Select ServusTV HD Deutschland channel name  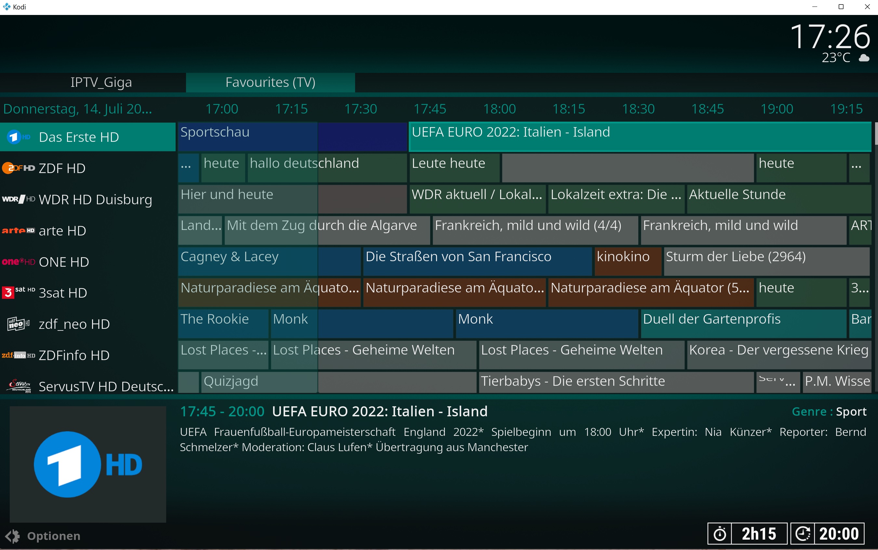point(106,386)
